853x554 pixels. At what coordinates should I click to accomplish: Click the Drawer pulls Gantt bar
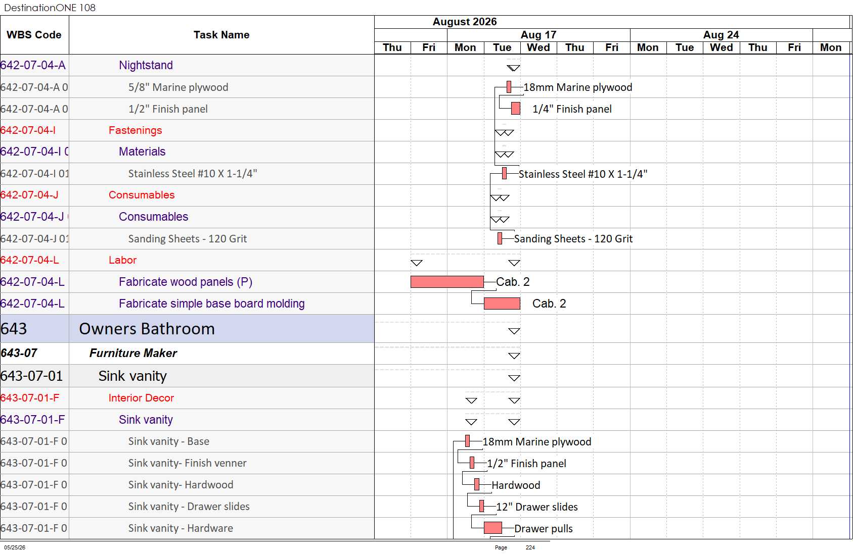click(x=493, y=528)
